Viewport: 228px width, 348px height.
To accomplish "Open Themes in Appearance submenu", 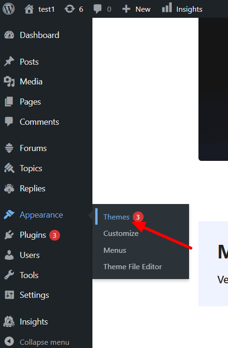I will click(116, 217).
